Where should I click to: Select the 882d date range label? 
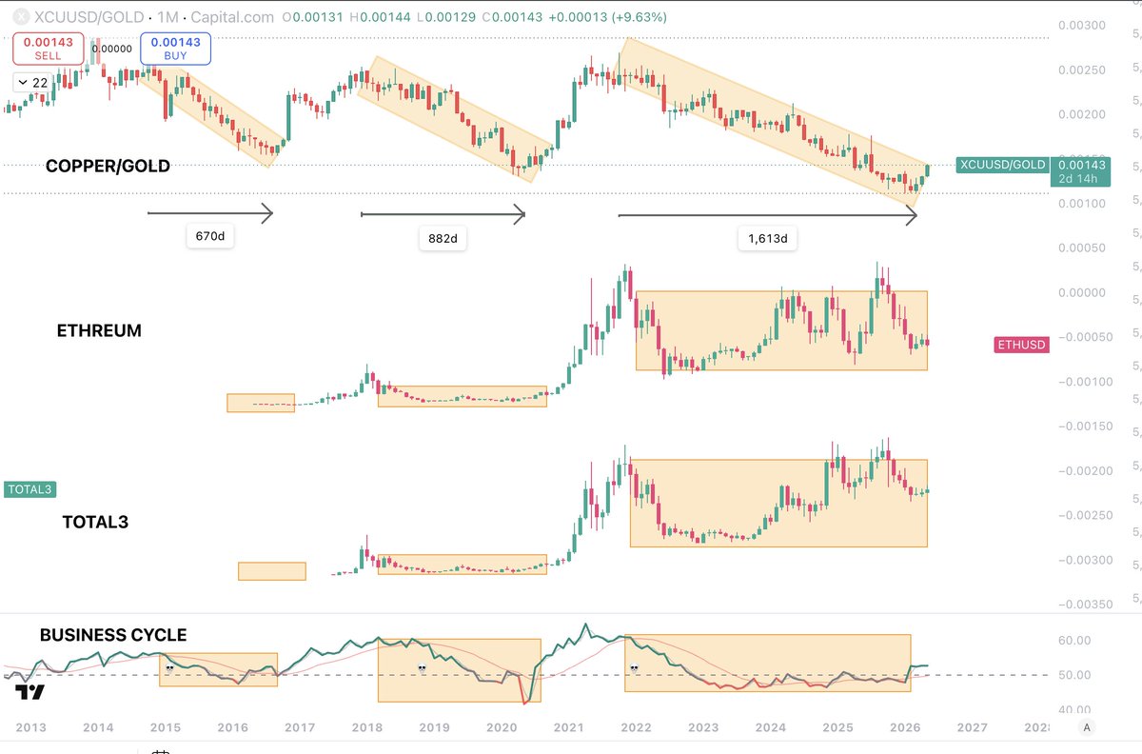click(443, 239)
